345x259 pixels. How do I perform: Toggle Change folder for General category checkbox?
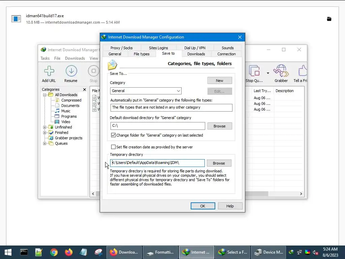[x=113, y=135]
